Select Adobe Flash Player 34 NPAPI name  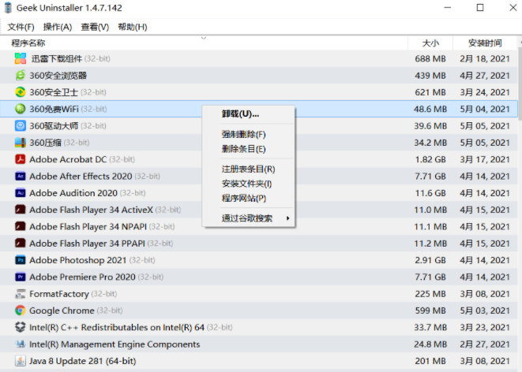pos(88,226)
